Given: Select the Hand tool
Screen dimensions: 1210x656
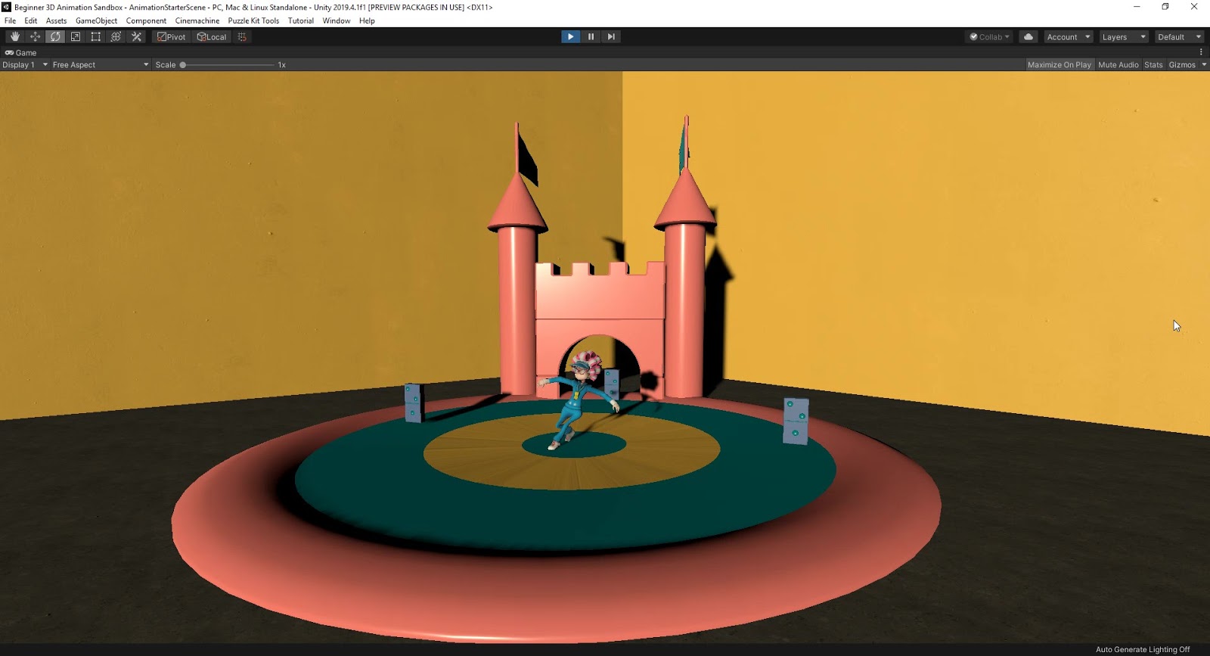Looking at the screenshot, I should pyautogui.click(x=14, y=36).
